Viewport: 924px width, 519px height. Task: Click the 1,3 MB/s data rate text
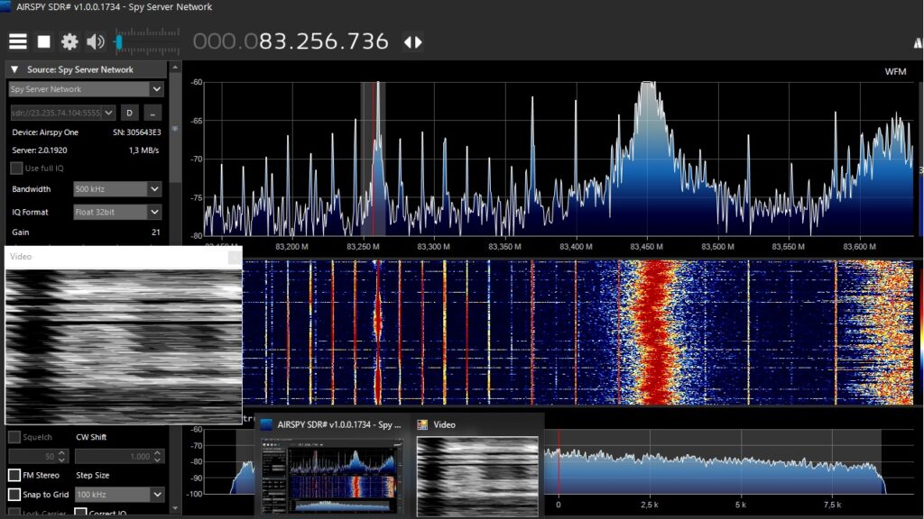point(143,150)
